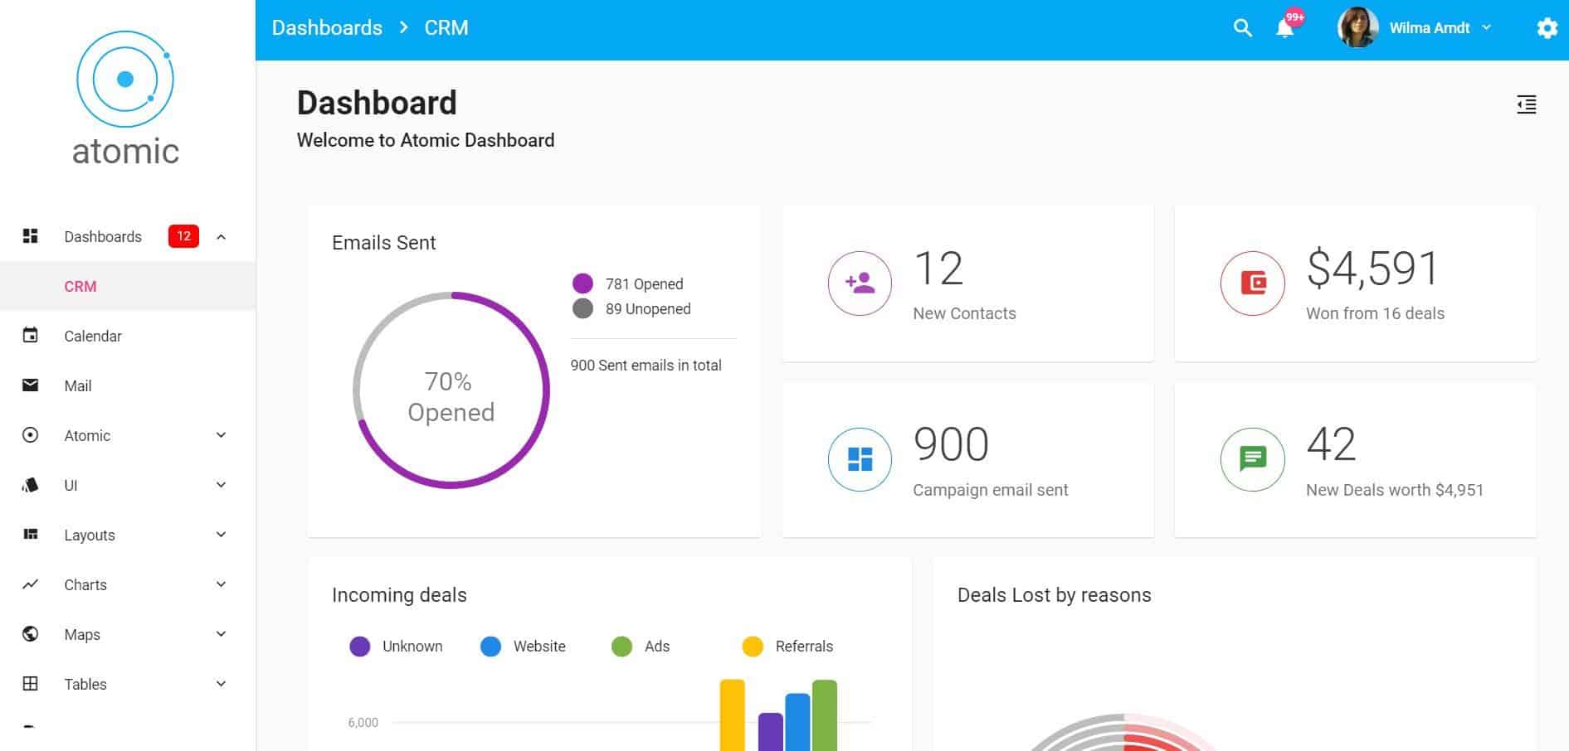
Task: Click the green chat icon on the 42 deals card
Action: click(x=1252, y=459)
